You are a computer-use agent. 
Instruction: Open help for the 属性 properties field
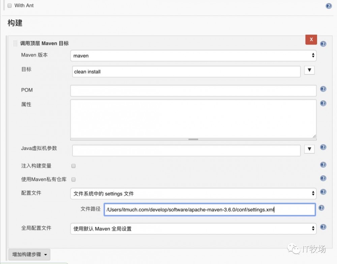coord(323,102)
